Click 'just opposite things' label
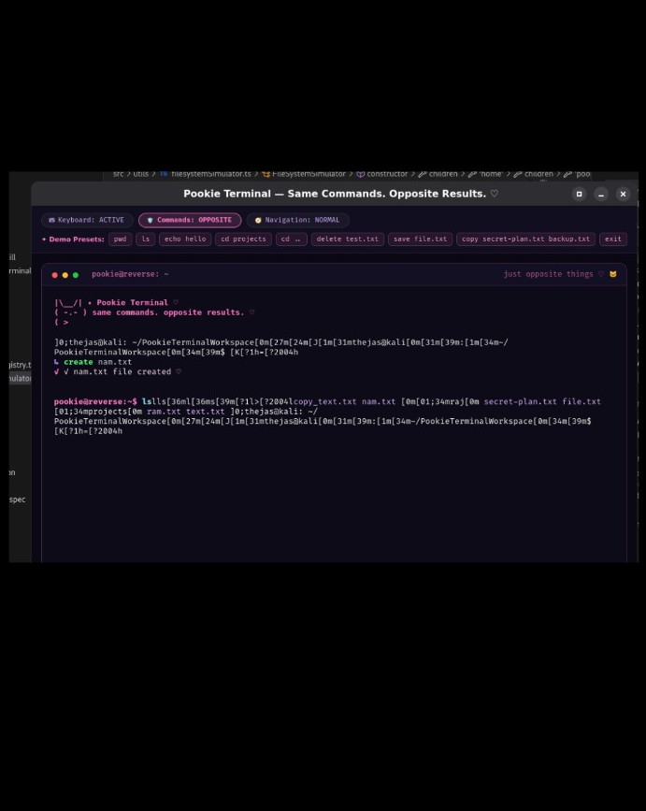 tap(549, 274)
